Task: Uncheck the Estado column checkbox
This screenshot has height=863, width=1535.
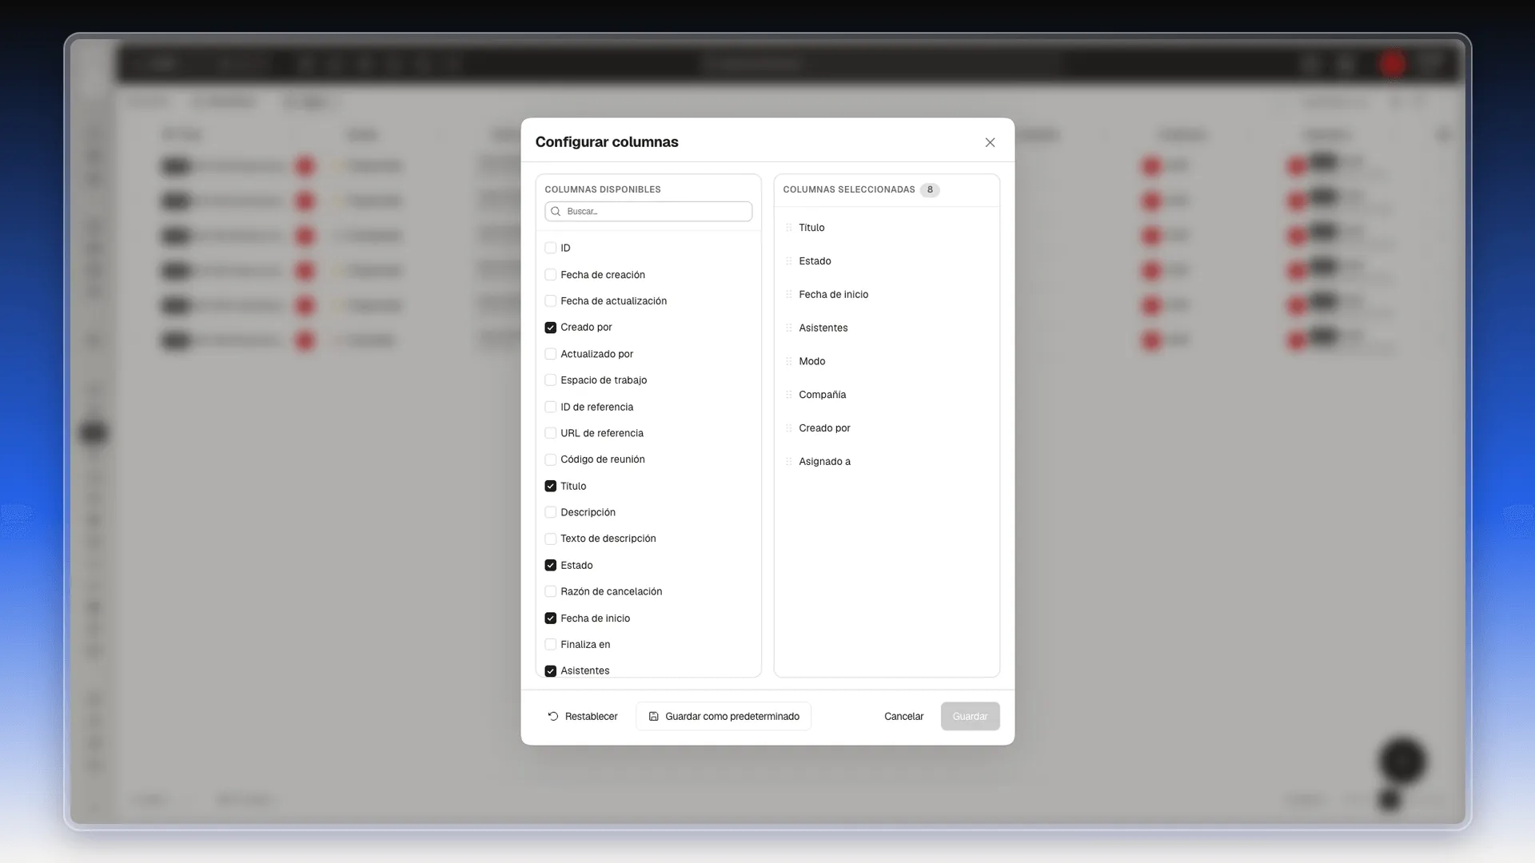Action: (551, 565)
